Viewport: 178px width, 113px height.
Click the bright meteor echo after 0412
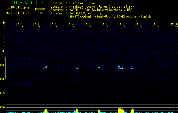[x=46, y=67]
